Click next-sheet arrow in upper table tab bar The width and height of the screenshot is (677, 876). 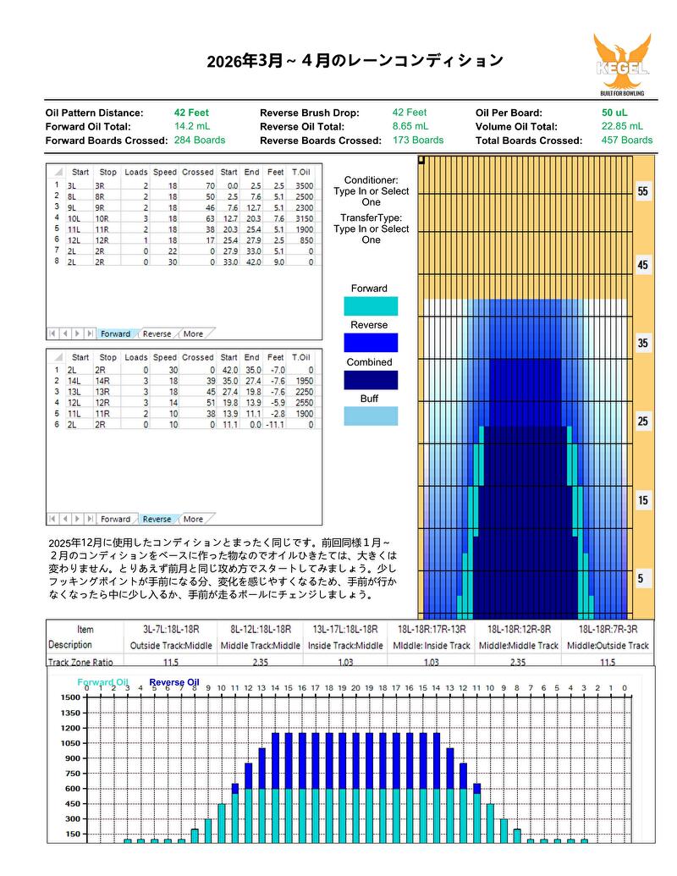77,333
